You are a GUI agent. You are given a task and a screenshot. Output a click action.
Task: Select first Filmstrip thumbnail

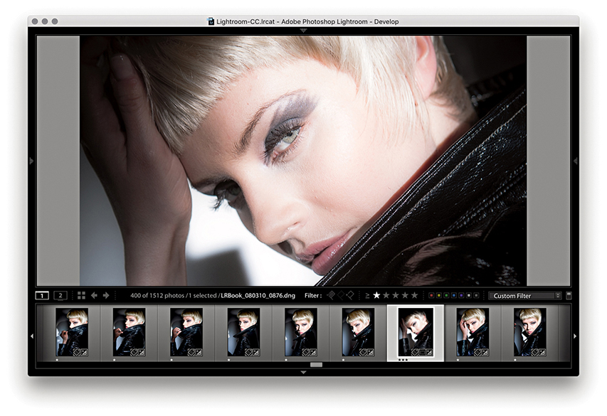72,332
